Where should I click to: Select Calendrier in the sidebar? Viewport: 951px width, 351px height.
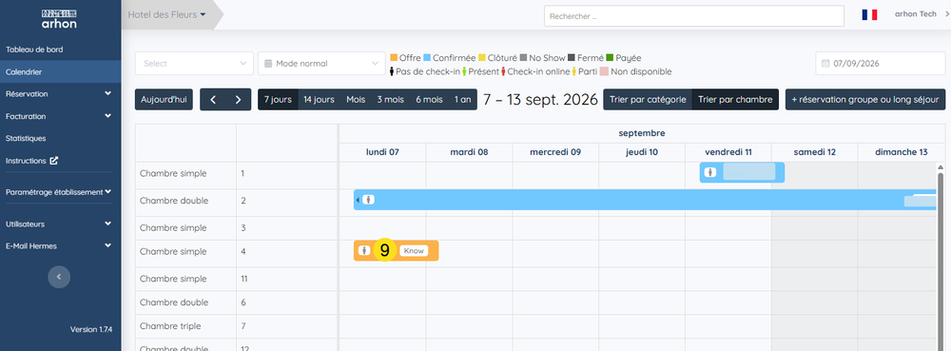(x=61, y=71)
